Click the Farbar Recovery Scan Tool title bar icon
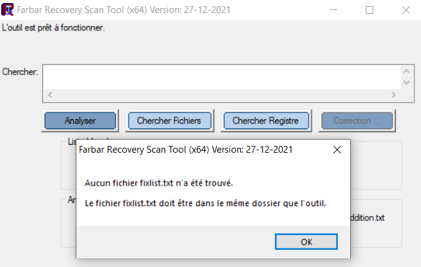The image size is (421, 267). point(8,10)
